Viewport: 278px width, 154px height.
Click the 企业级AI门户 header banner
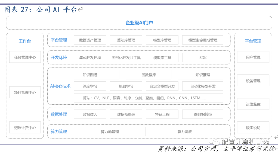tap(139, 23)
